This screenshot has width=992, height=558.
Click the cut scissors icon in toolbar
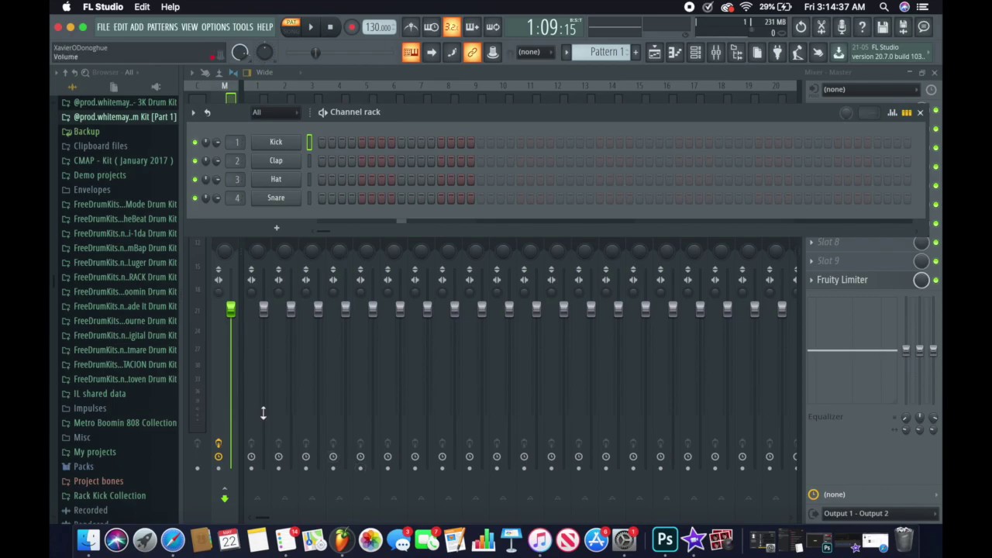click(821, 27)
